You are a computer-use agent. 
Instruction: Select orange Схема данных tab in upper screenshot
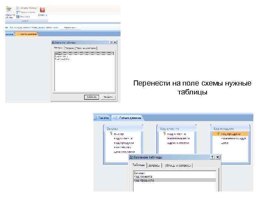coord(27,34)
